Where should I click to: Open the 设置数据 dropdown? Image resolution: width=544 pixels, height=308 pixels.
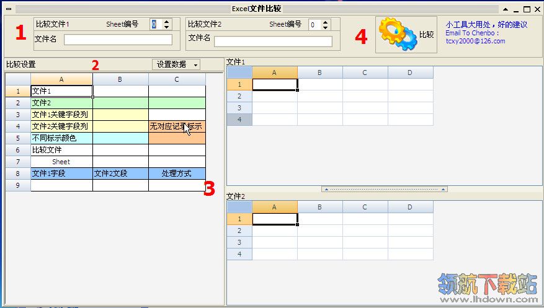coord(176,64)
